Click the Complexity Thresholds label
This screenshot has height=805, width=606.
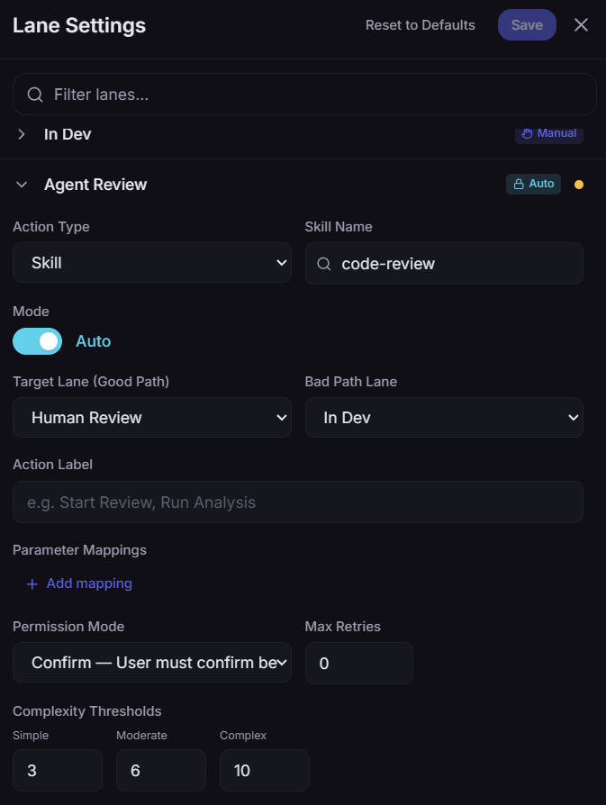pyautogui.click(x=86, y=711)
